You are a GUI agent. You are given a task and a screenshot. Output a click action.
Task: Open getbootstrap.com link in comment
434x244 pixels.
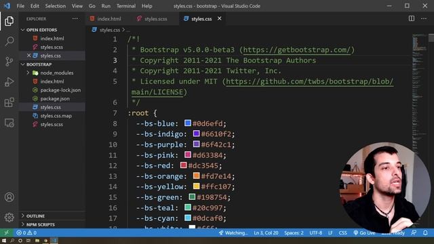click(x=297, y=49)
